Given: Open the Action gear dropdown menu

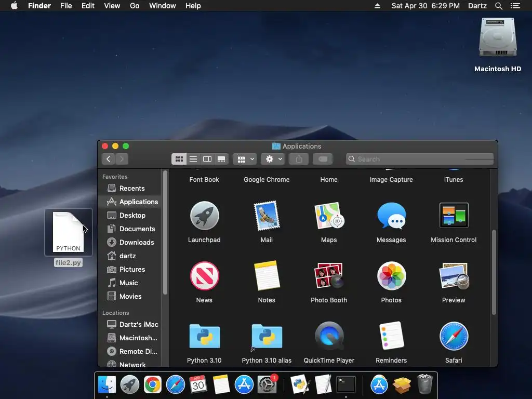Looking at the screenshot, I should point(273,159).
